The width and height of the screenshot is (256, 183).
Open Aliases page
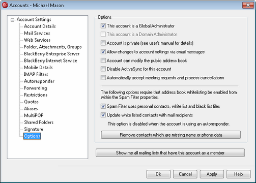[x=31, y=109]
